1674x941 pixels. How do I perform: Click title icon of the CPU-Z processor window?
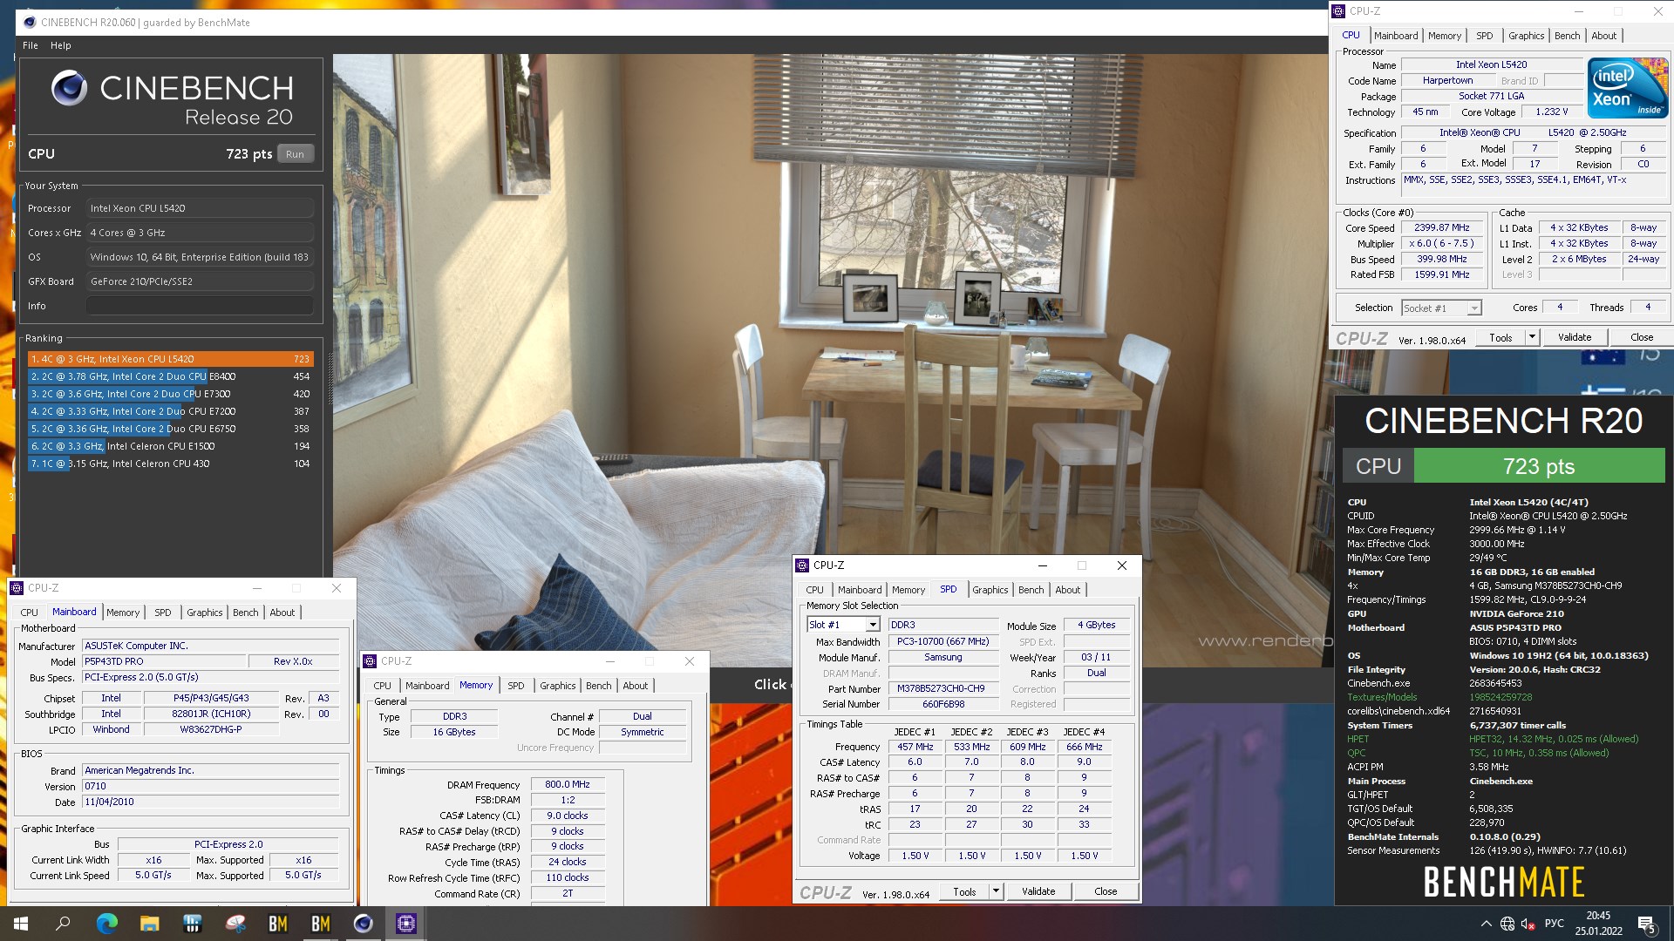pyautogui.click(x=1338, y=11)
